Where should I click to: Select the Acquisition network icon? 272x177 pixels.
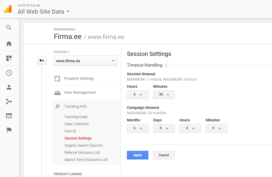coord(9,101)
